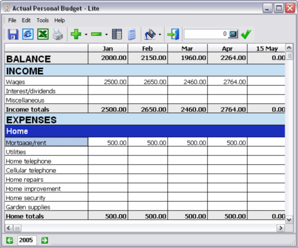Viewport: 298px width, 248px height.
Task: Click the Wages Jan cell 2500.00
Action: tap(108, 81)
